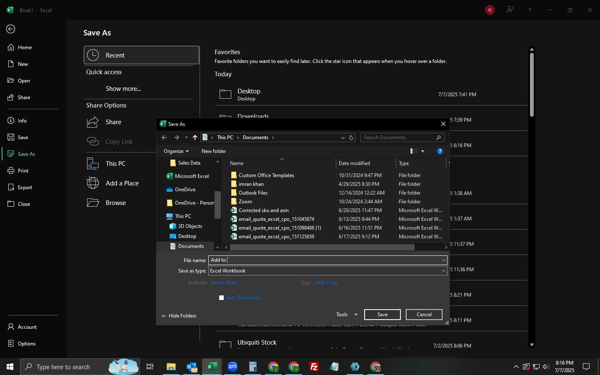Select OneDrive in navigation tree
This screenshot has height=375, width=600.
coord(185,190)
